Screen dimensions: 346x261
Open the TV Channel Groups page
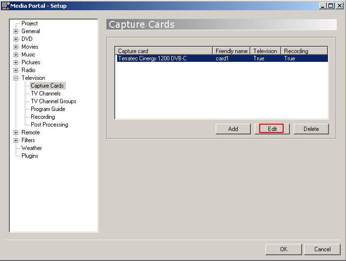(54, 101)
